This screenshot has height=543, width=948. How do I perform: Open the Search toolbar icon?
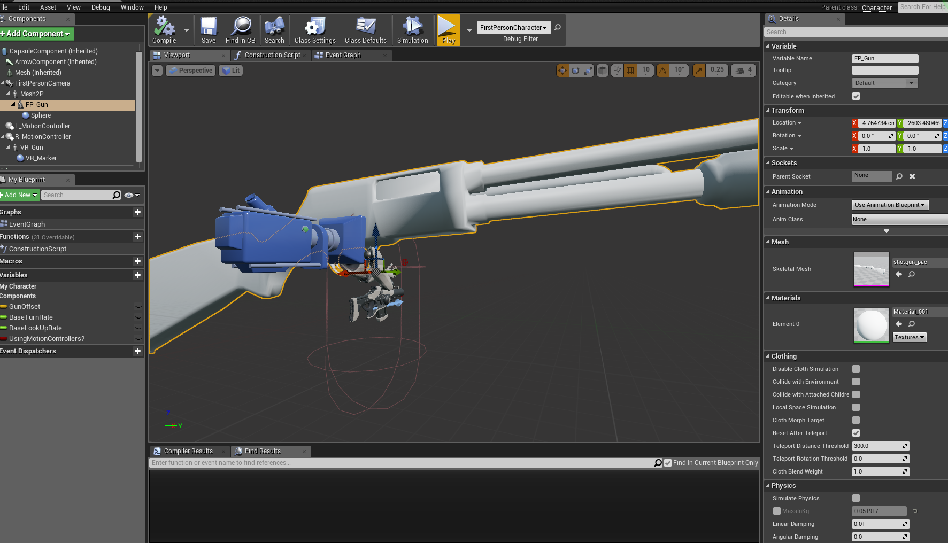coord(274,30)
